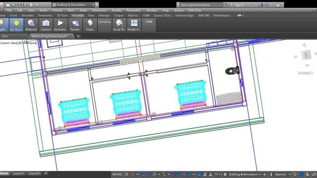
Task: Add a new drawing tab
Action: pyautogui.click(x=78, y=36)
